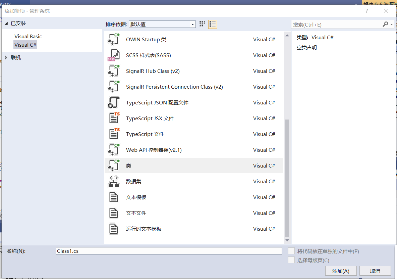Select the 数据集 dataset icon

click(114, 181)
